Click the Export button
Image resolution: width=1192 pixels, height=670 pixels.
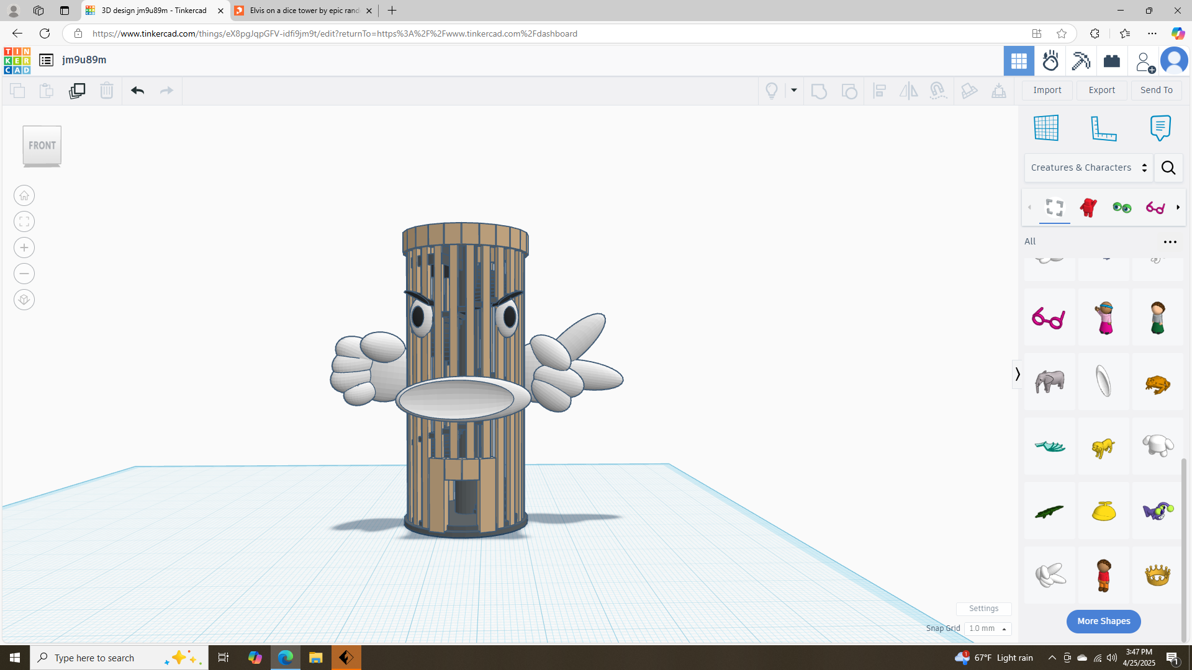pyautogui.click(x=1102, y=90)
